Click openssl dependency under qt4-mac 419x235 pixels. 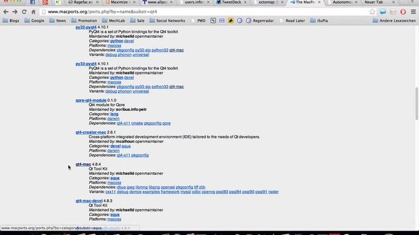pos(168,187)
